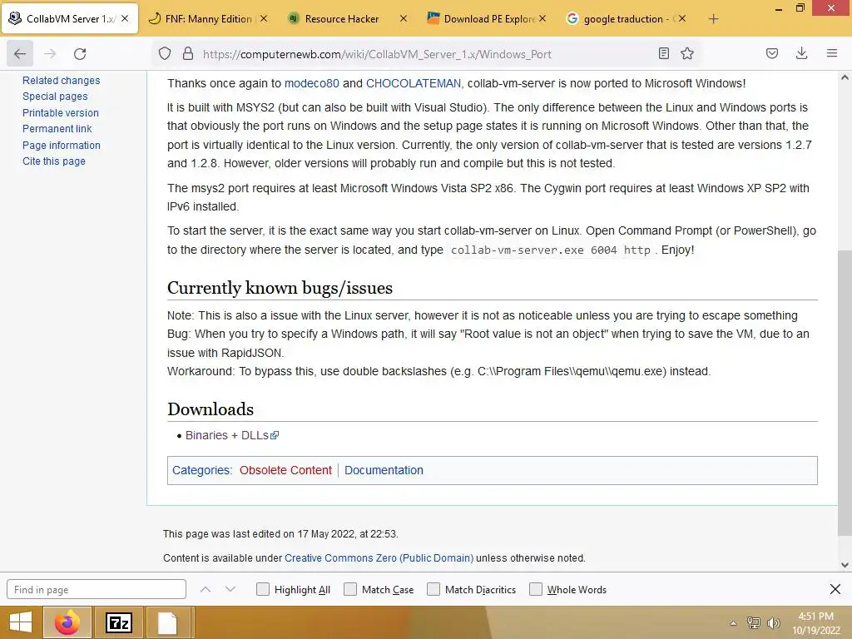This screenshot has width=852, height=639.
Task: Open Special pages link
Action: pos(55,97)
